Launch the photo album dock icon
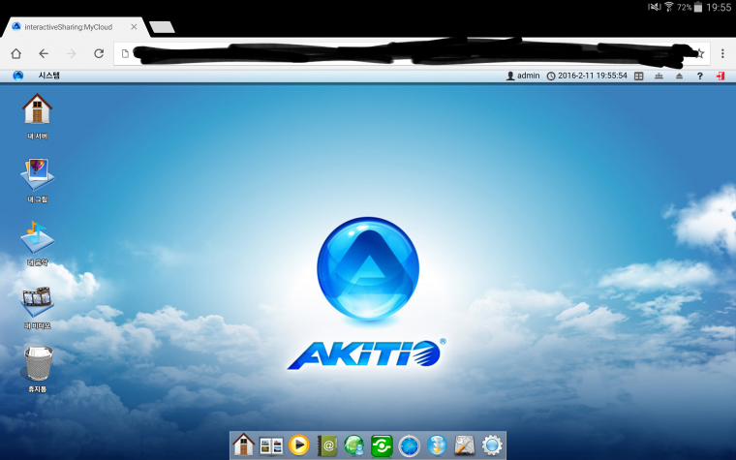 coord(271,445)
